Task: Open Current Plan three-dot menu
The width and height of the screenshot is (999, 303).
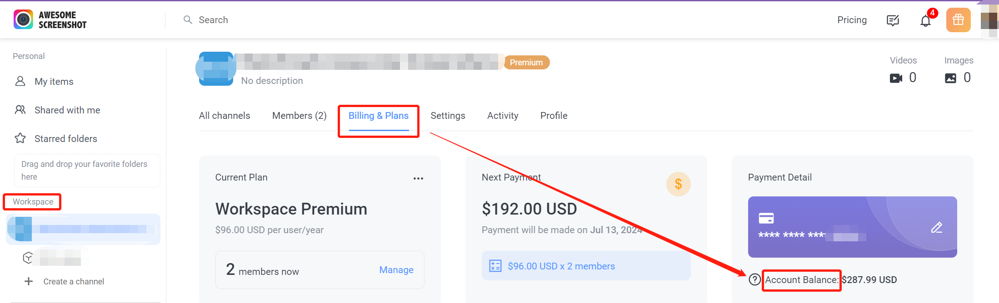Action: pos(418,178)
